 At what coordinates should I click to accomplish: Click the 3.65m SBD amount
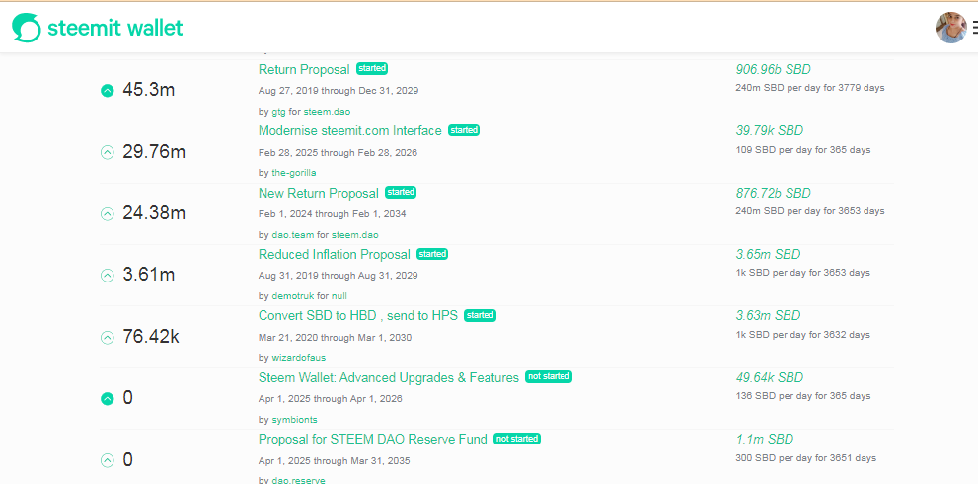click(x=768, y=254)
